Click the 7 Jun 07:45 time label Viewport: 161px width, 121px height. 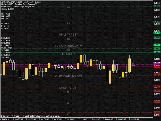pyautogui.click(x=121, y=119)
